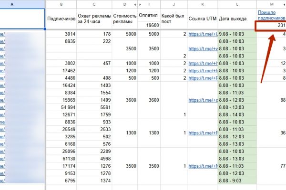Select reach cell "5591"

coord(94,107)
